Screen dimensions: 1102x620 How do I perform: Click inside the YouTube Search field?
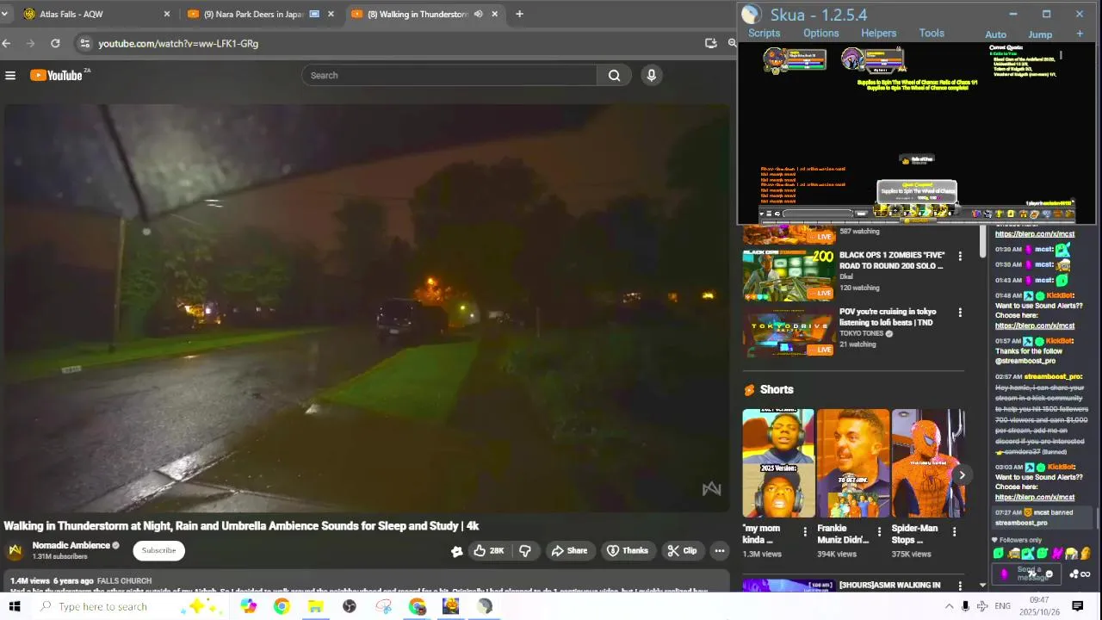(449, 76)
